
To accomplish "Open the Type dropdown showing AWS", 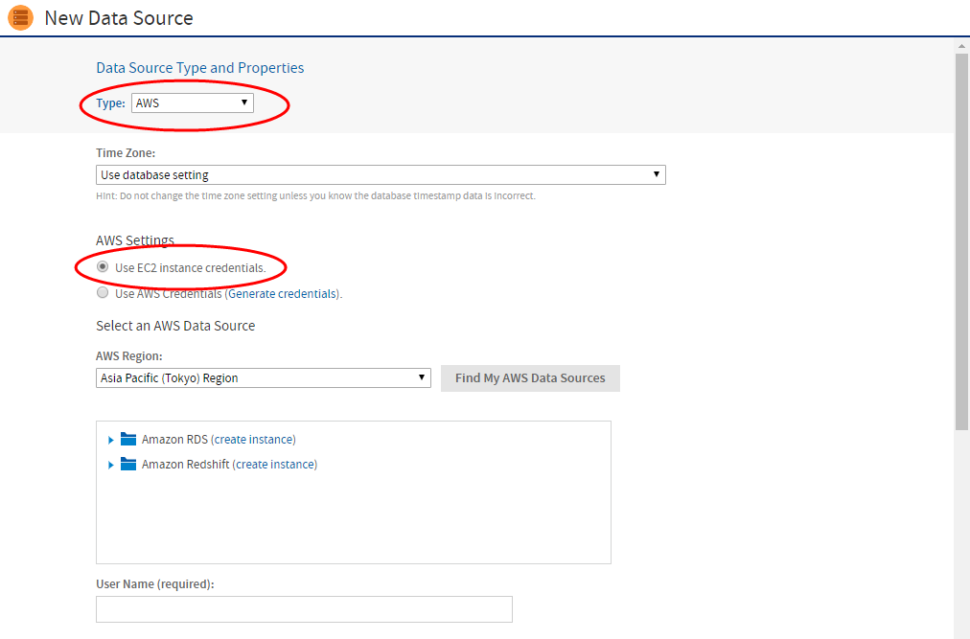I will click(x=193, y=103).
